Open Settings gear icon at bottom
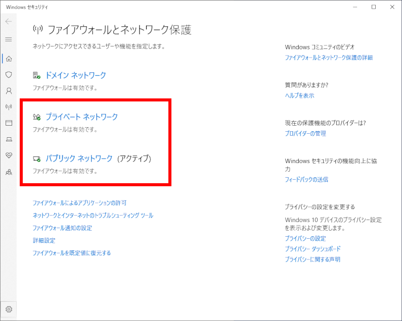Viewport: 402px width, 321px height. [x=9, y=309]
